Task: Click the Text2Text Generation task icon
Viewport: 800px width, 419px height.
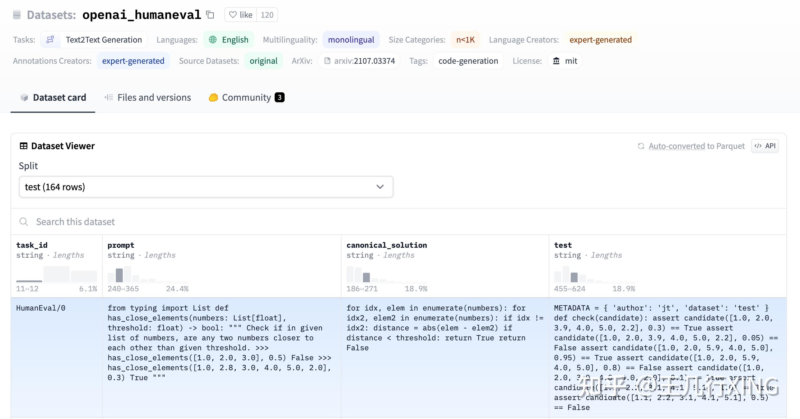Action: 50,39
